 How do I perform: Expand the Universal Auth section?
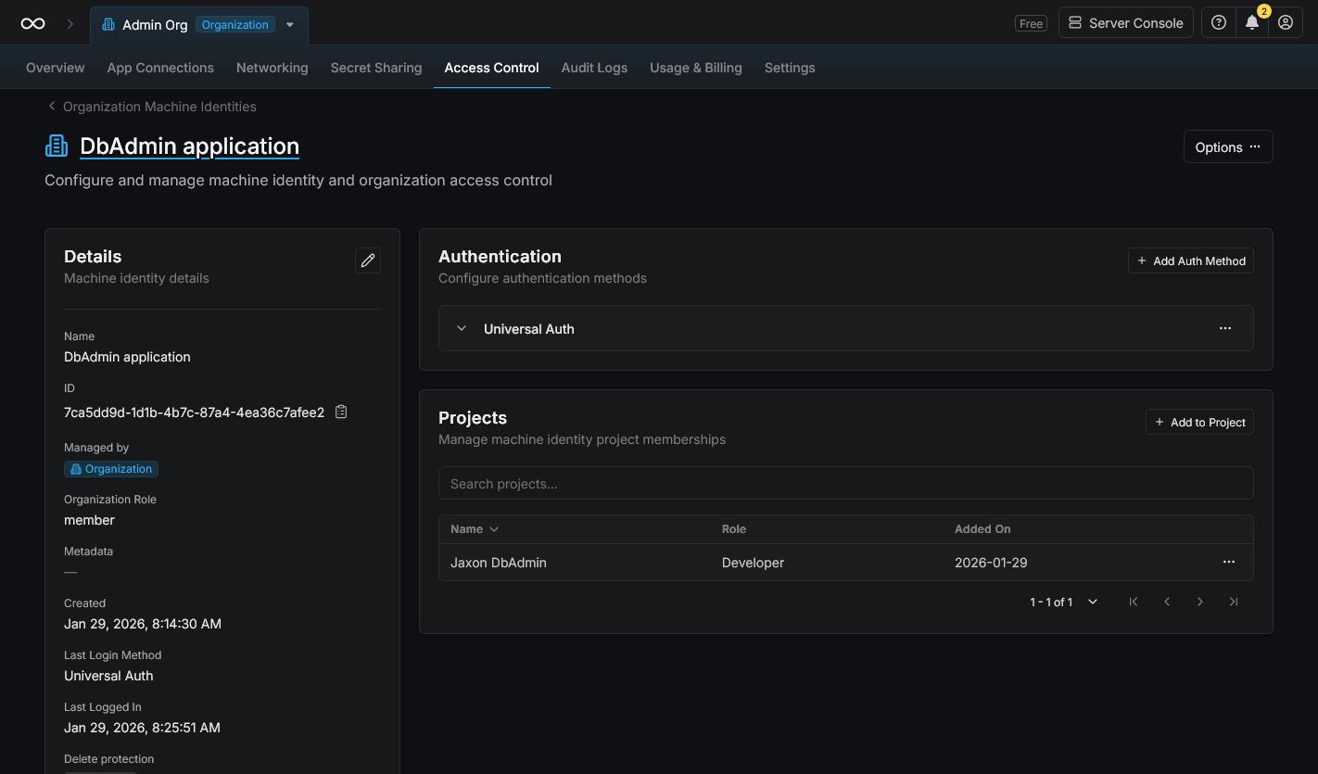[462, 328]
